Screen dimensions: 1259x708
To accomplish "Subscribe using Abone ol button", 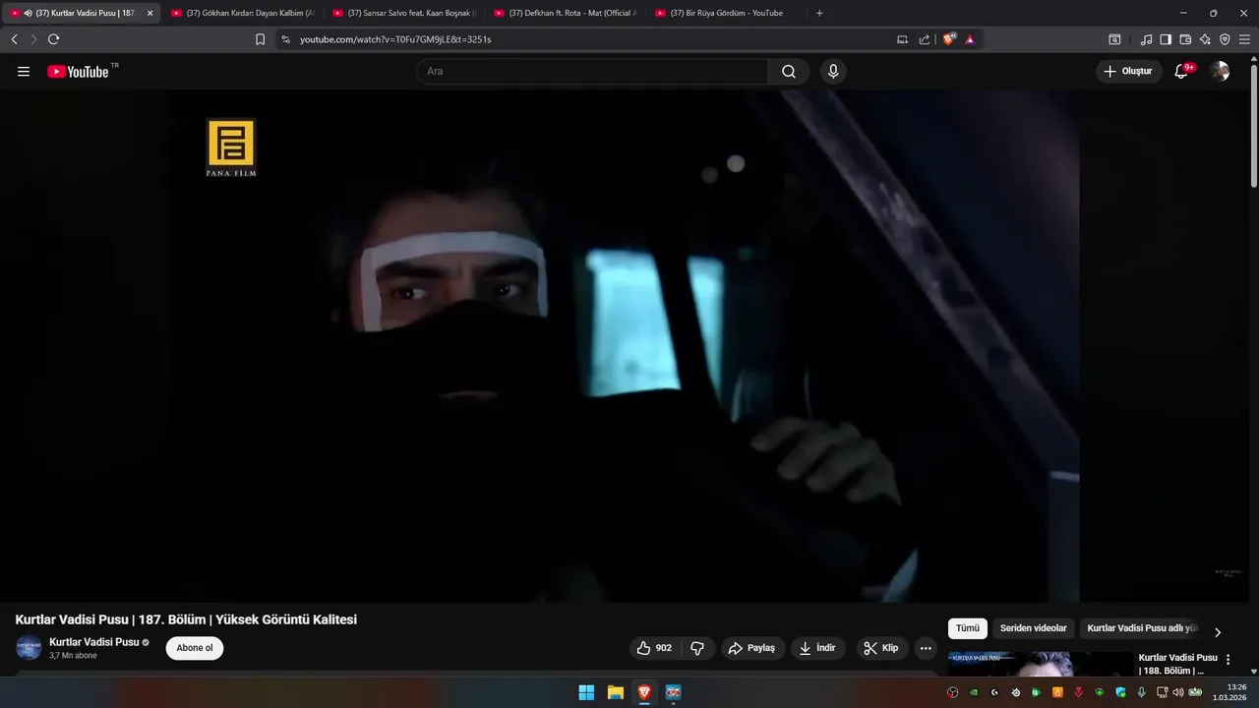I will click(195, 648).
